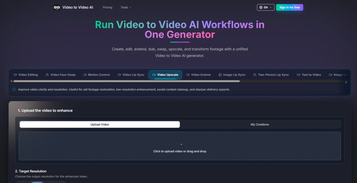Click the Video to Video AI robot logo
The image size is (357, 183).
tap(57, 7)
